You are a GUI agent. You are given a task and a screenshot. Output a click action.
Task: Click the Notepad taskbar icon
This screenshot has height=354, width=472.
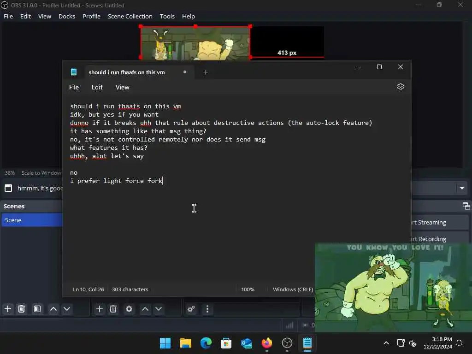[307, 343]
